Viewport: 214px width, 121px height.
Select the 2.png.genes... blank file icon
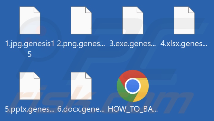click(x=81, y=20)
